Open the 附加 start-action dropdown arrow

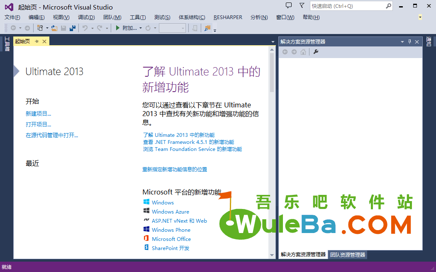click(140, 28)
